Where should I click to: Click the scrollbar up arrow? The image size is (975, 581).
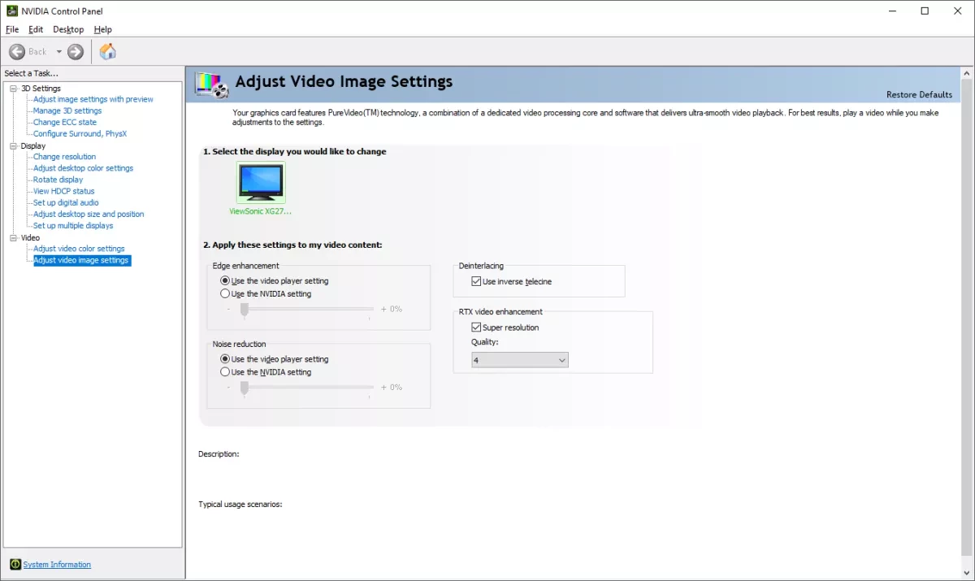[x=967, y=72]
